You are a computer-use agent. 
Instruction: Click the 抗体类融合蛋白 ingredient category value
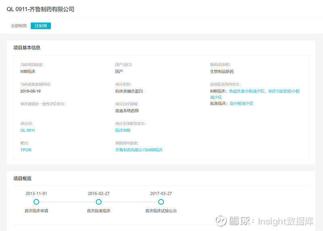(129, 91)
